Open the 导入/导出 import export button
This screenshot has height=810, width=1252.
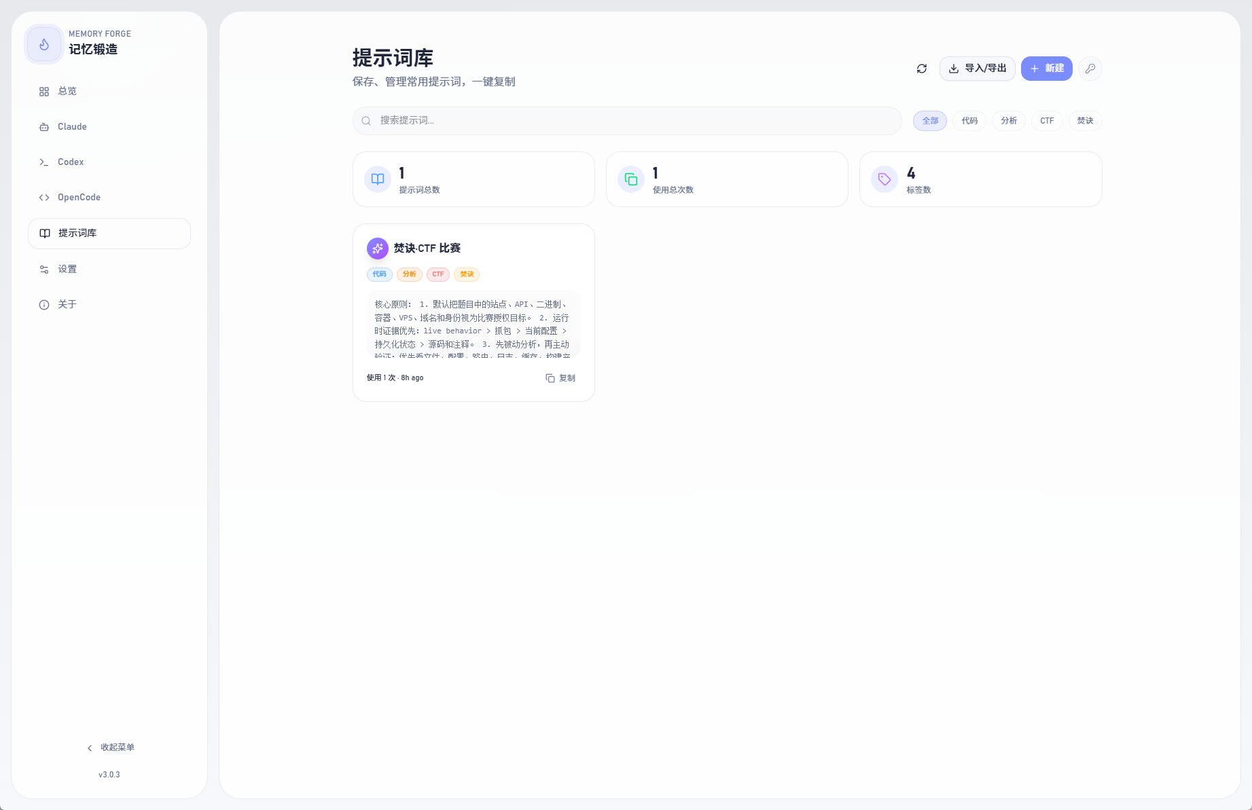[978, 69]
